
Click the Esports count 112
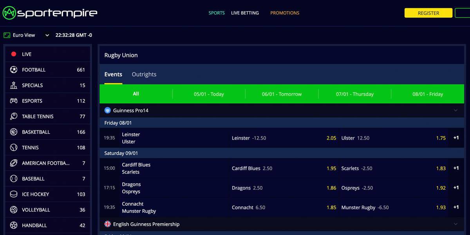coord(81,101)
